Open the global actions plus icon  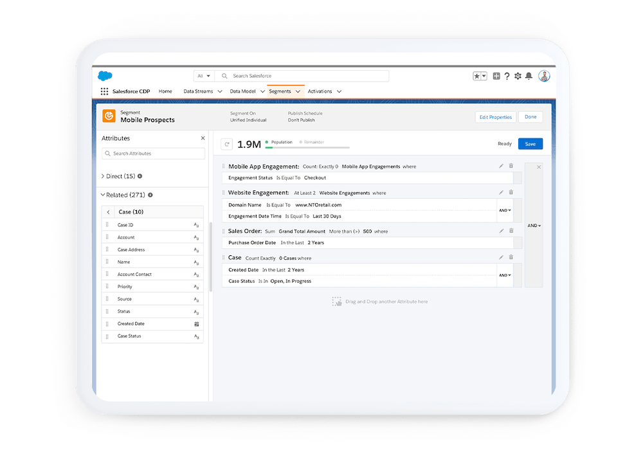tap(496, 76)
